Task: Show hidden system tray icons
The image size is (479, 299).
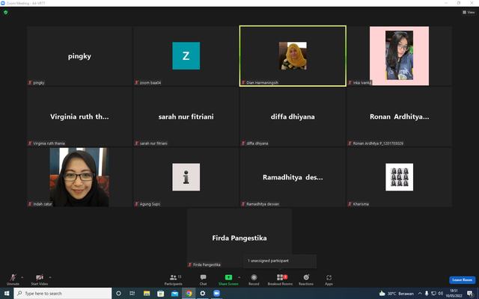Action: click(x=420, y=293)
